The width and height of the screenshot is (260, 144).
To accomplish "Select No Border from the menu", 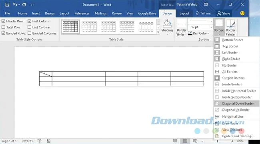I will (x=236, y=65).
